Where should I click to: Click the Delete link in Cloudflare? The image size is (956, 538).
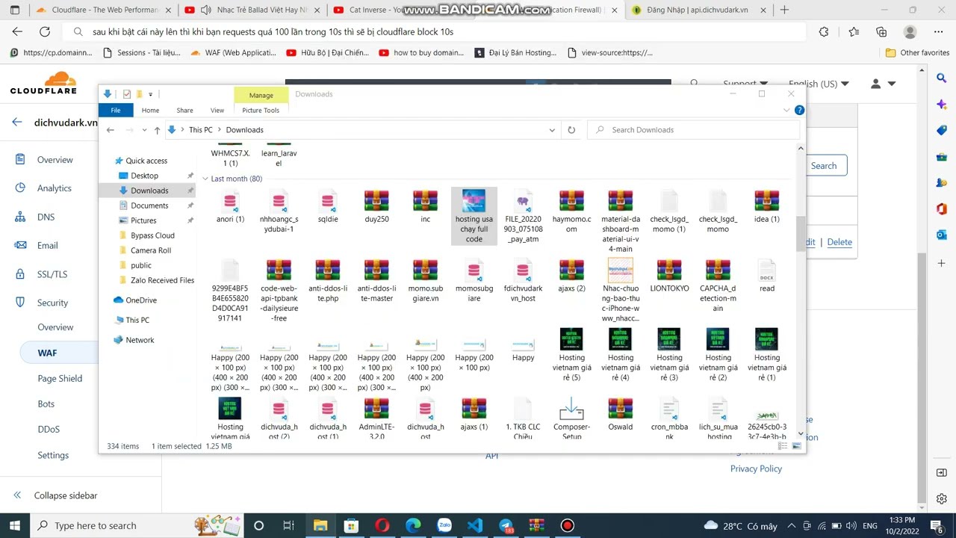[x=839, y=242]
